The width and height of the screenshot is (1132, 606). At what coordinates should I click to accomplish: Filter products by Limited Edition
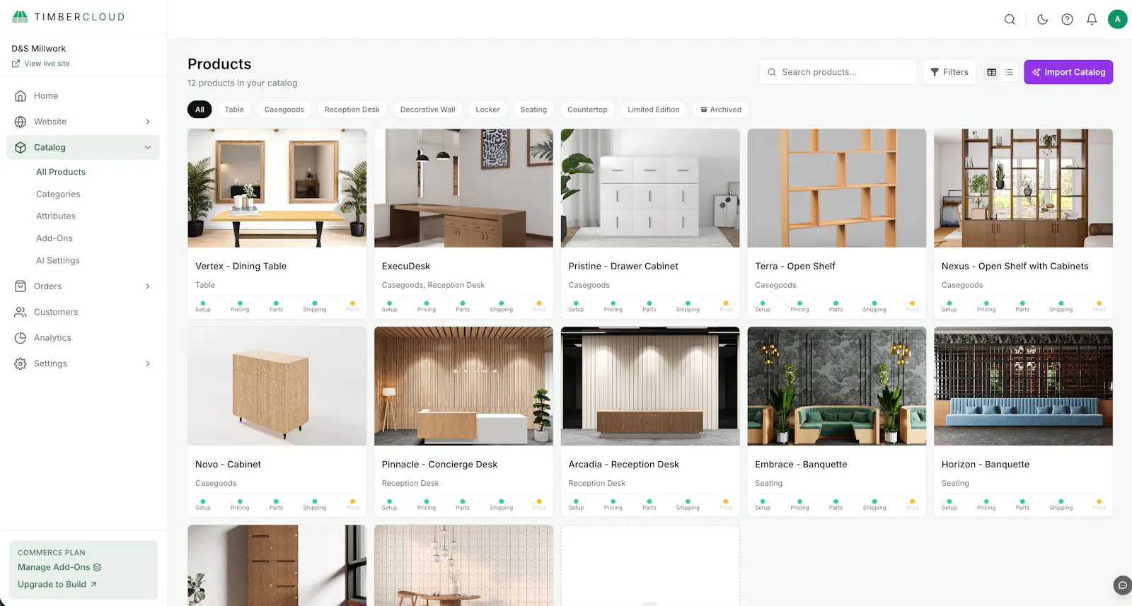point(654,110)
